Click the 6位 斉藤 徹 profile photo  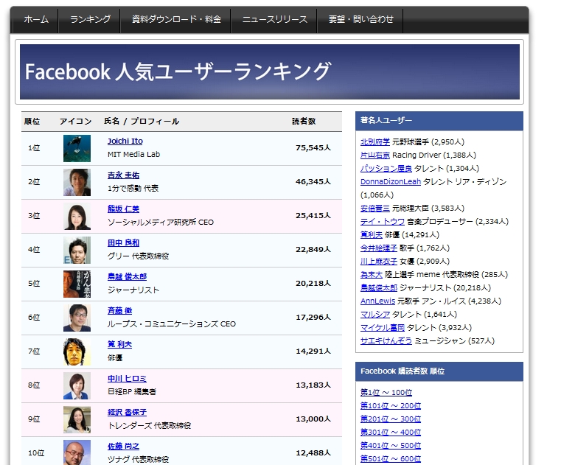pos(77,318)
